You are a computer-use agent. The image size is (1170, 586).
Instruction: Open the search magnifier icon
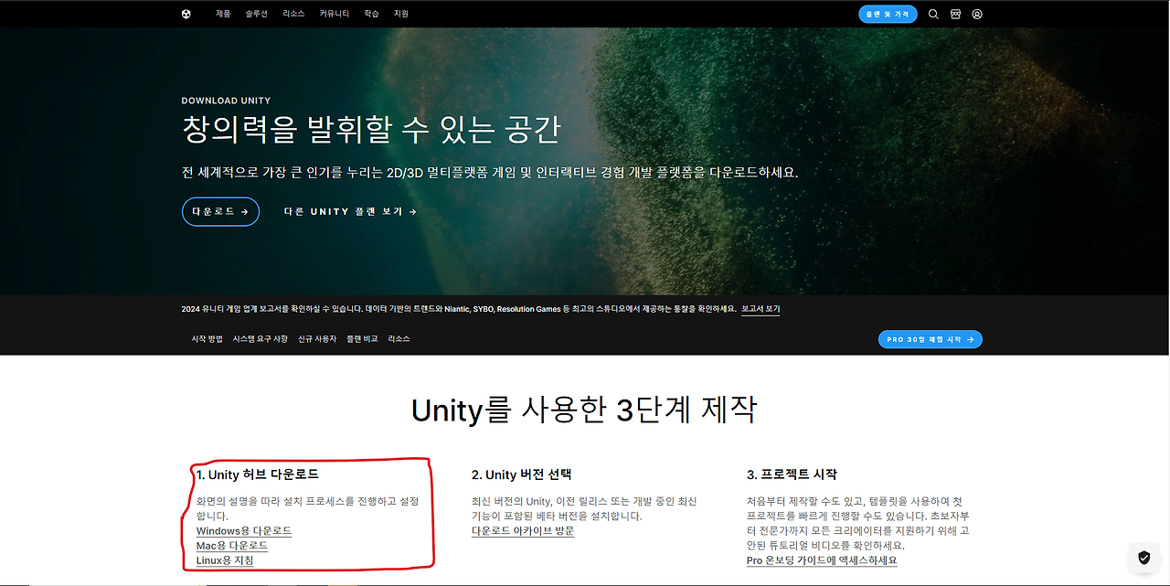click(933, 14)
